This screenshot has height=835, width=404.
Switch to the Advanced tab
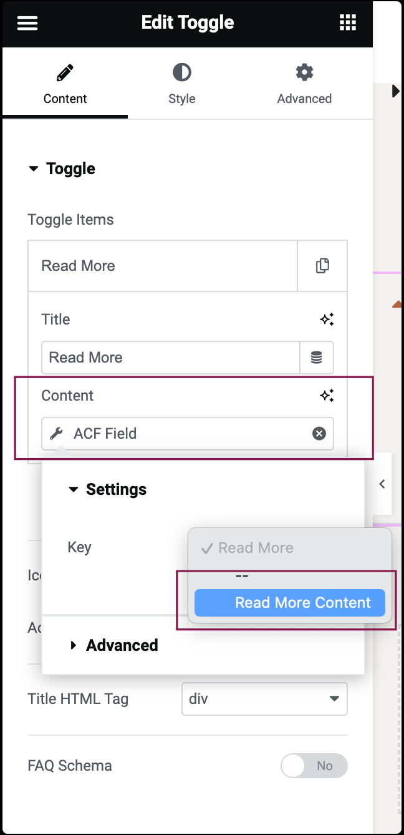pos(304,84)
